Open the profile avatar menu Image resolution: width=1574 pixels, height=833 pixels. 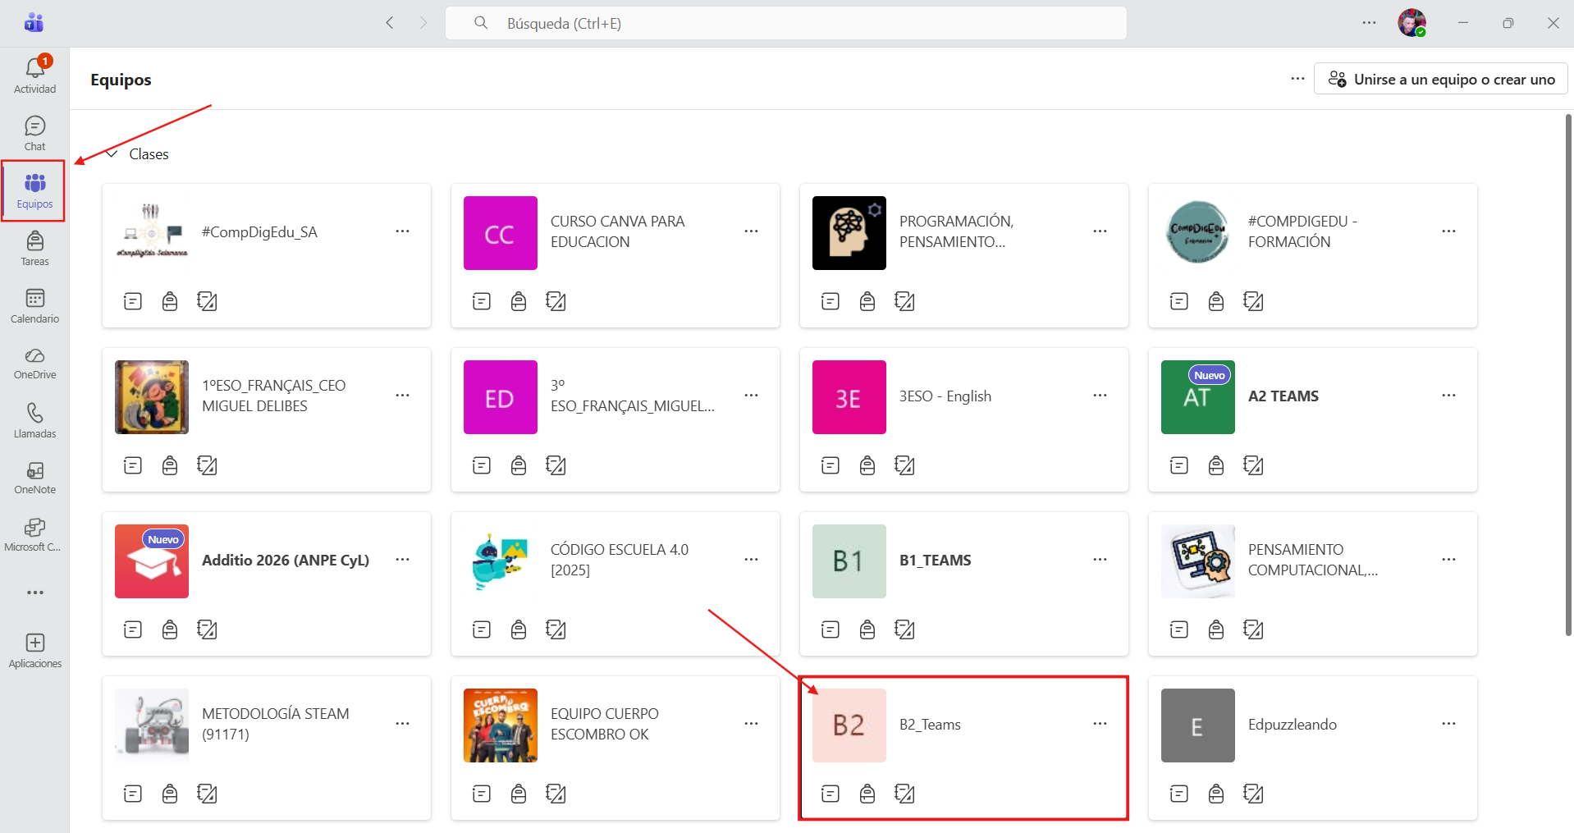point(1412,23)
